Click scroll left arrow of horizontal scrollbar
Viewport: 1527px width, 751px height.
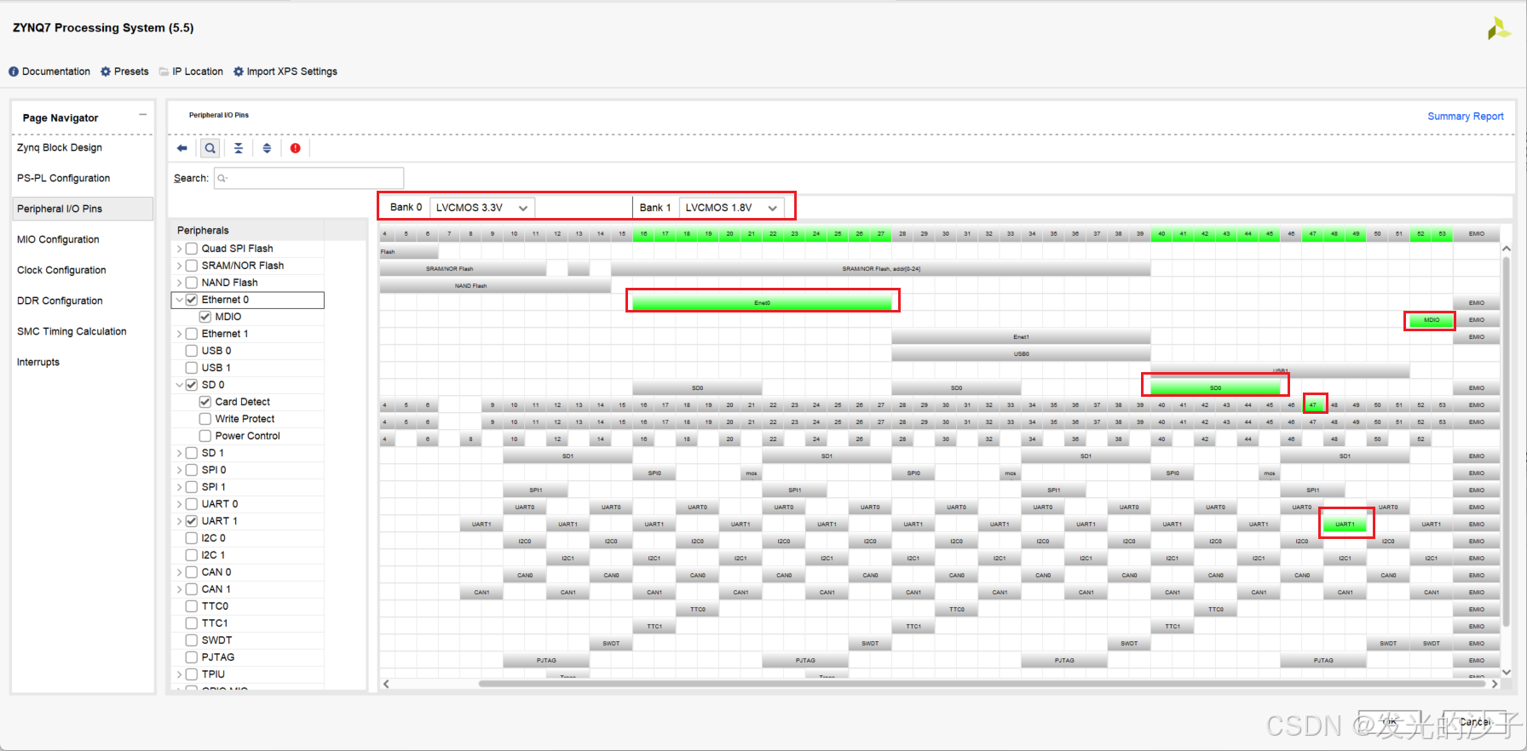tap(386, 684)
